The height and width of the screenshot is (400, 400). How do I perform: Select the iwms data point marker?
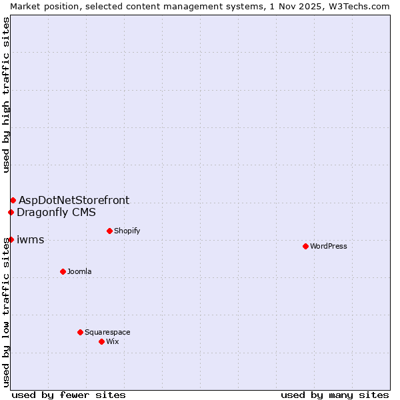[11, 239]
